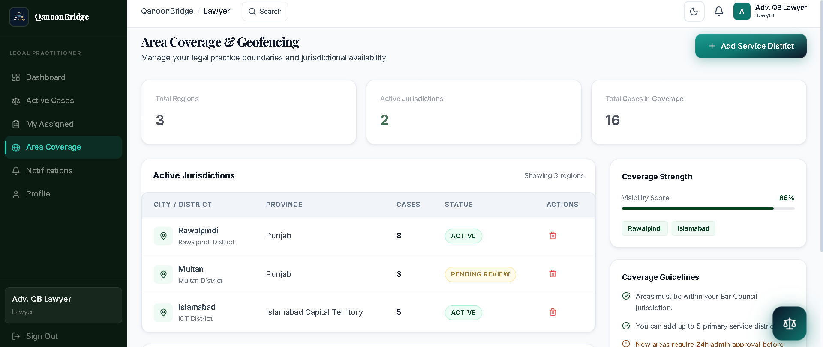The height and width of the screenshot is (347, 823).
Task: Click the page vertical scrollbar
Action: [x=821, y=127]
